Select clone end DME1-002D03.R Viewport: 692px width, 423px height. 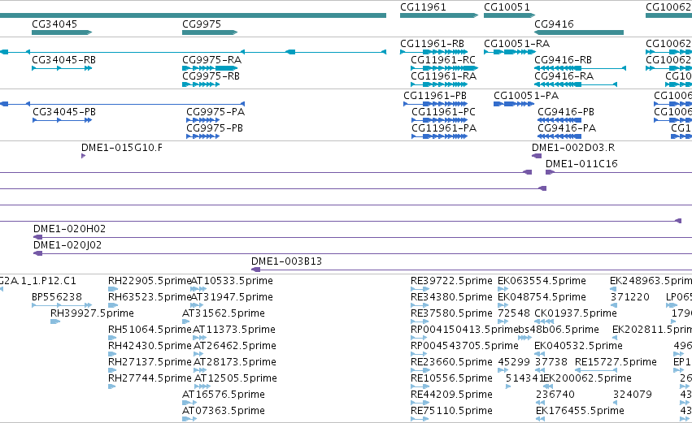(x=573, y=148)
